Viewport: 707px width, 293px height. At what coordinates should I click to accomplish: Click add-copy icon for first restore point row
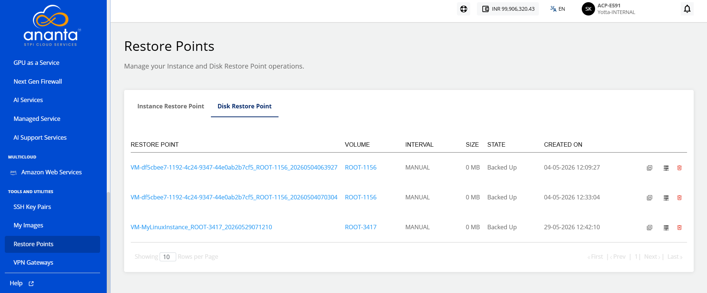click(x=649, y=168)
